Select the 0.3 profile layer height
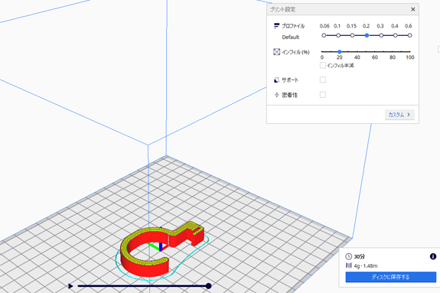Viewport: 440px width, 293px height. (381, 35)
